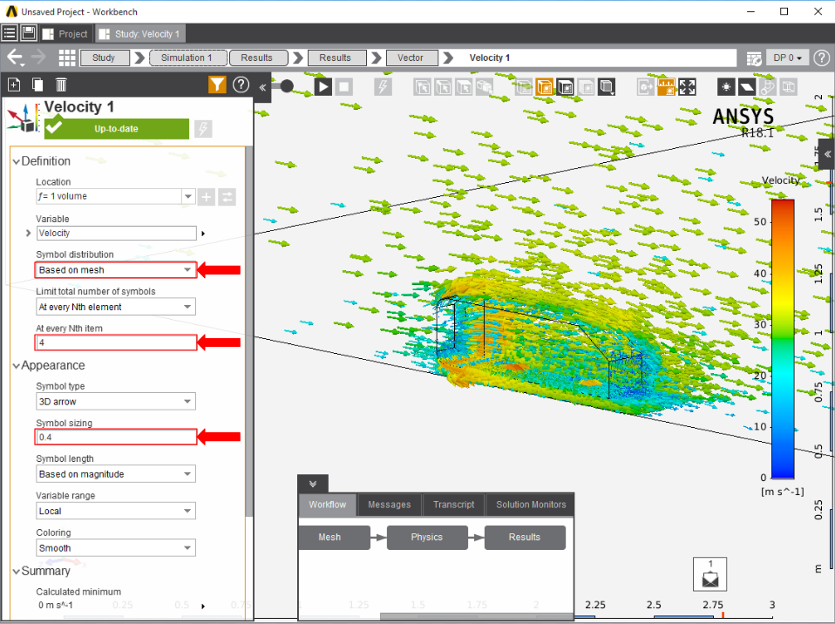Image resolution: width=835 pixels, height=624 pixels.
Task: Click the plus button beside Location
Action: tap(206, 197)
